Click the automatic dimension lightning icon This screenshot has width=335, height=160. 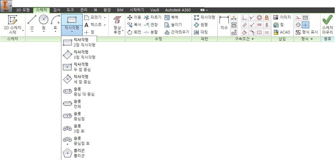(x=234, y=18)
